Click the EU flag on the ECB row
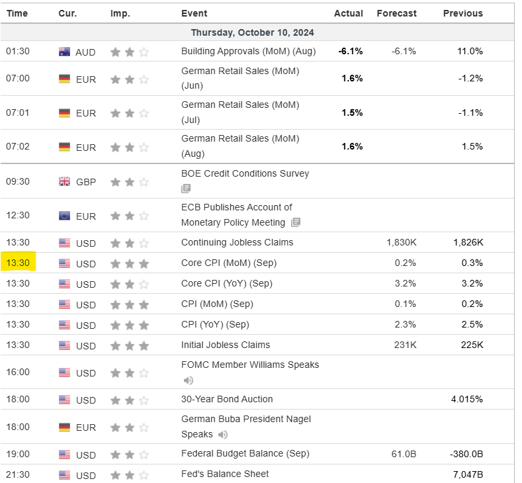 tap(64, 216)
